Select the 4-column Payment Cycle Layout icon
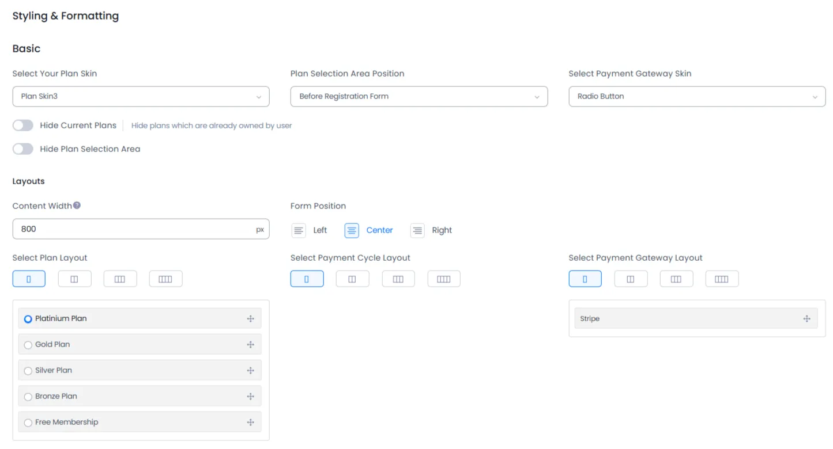Screen dimensions: 833x449 pyautogui.click(x=444, y=279)
